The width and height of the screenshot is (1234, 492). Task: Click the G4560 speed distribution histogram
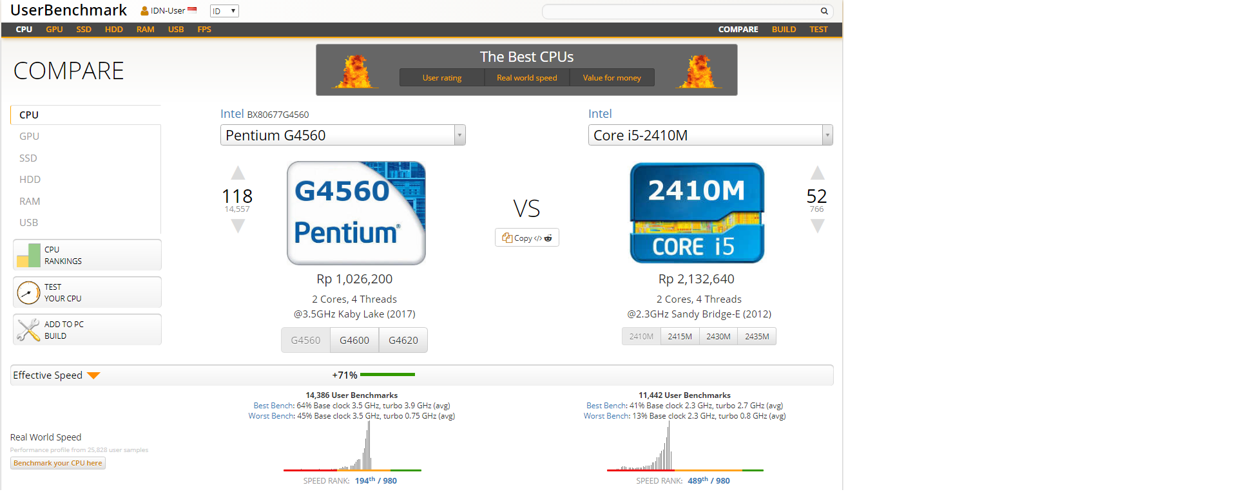[x=352, y=446]
